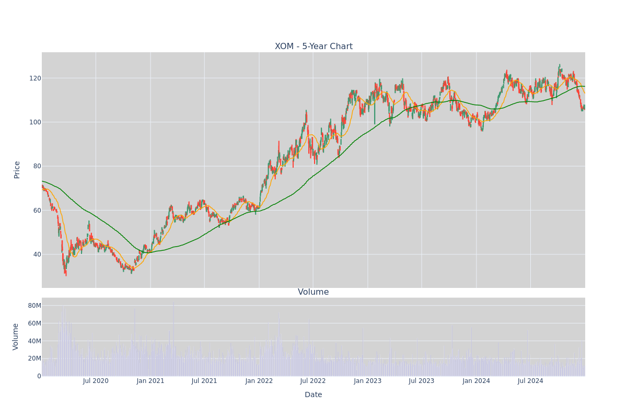Click the 'Jul 2023' date tick
Image resolution: width=627 pixels, height=418 pixels.
tap(422, 381)
